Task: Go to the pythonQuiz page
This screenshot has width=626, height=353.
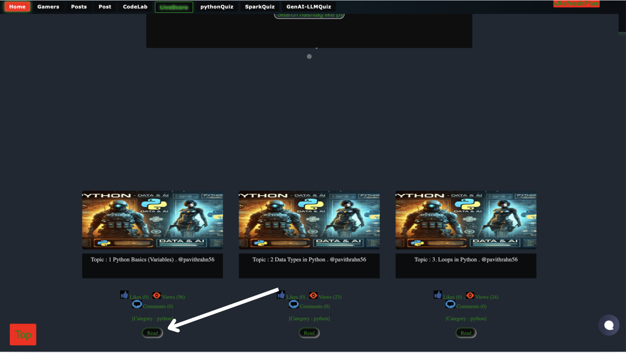Action: (217, 7)
